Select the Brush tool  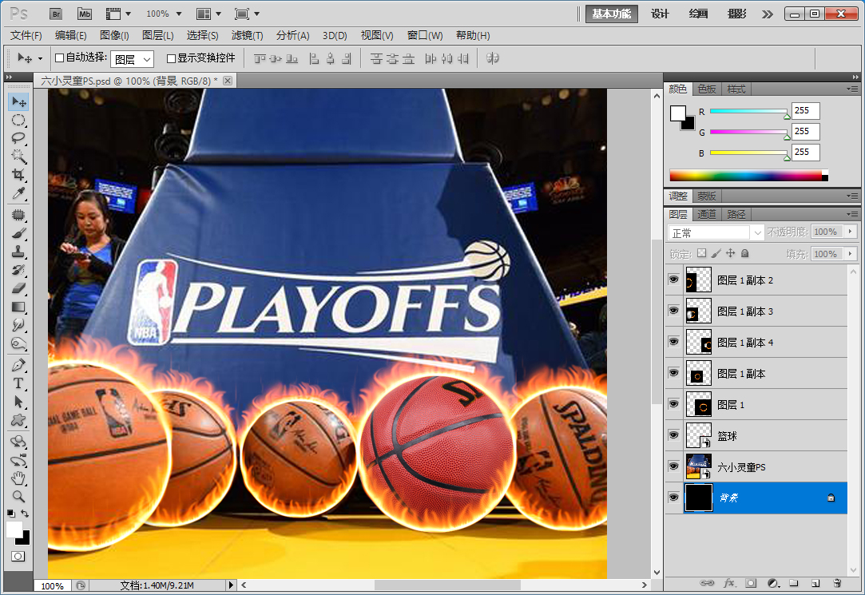click(x=18, y=233)
